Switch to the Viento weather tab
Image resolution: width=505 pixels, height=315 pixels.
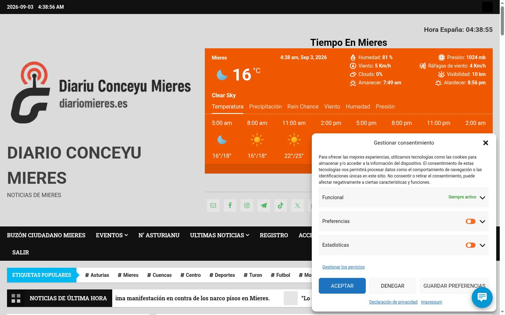coord(332,106)
